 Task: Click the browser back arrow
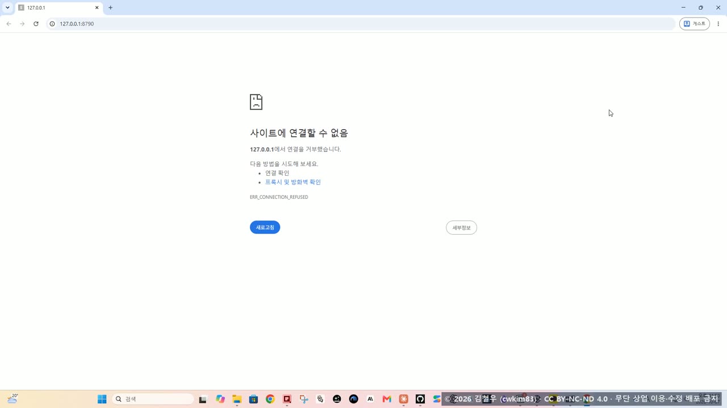click(x=9, y=24)
